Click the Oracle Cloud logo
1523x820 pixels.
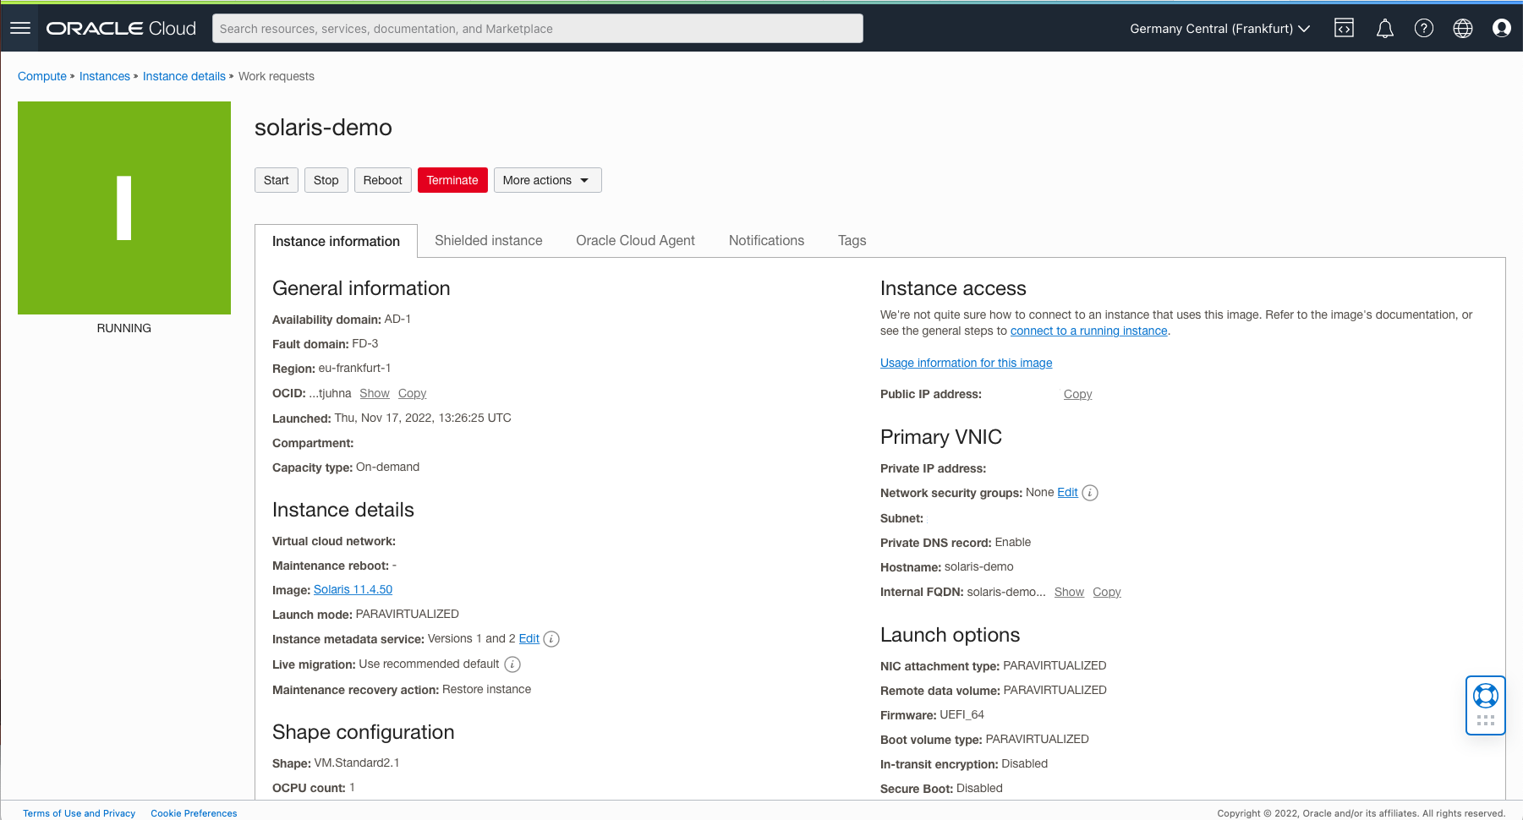coord(121,28)
